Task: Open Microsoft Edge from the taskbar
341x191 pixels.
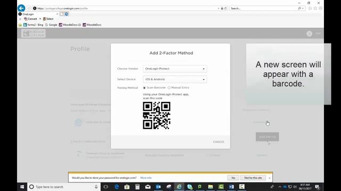Action: (117, 187)
